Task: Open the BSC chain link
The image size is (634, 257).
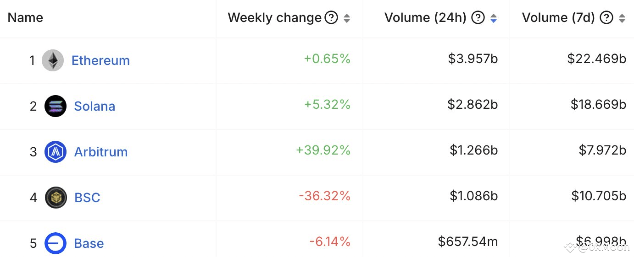Action: coord(87,198)
